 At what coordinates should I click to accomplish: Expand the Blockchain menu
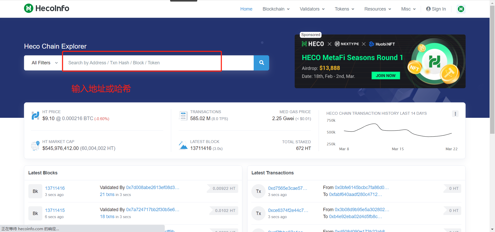coord(276,9)
